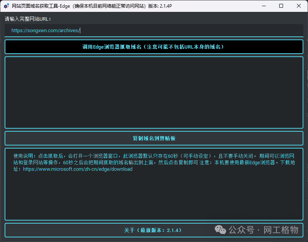
Task: Click the empty domain output text area
Action: coord(154,92)
